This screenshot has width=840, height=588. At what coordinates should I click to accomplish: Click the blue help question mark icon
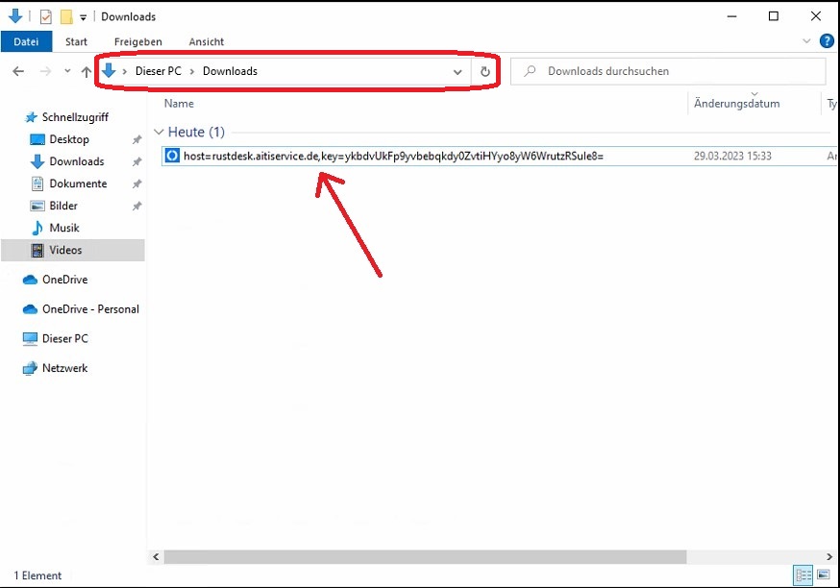coord(826,41)
